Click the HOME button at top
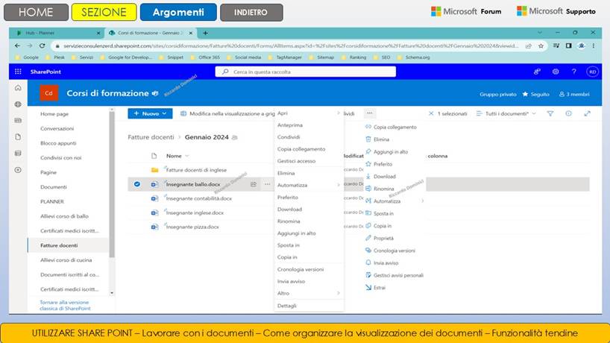The width and height of the screenshot is (610, 343). (x=36, y=12)
